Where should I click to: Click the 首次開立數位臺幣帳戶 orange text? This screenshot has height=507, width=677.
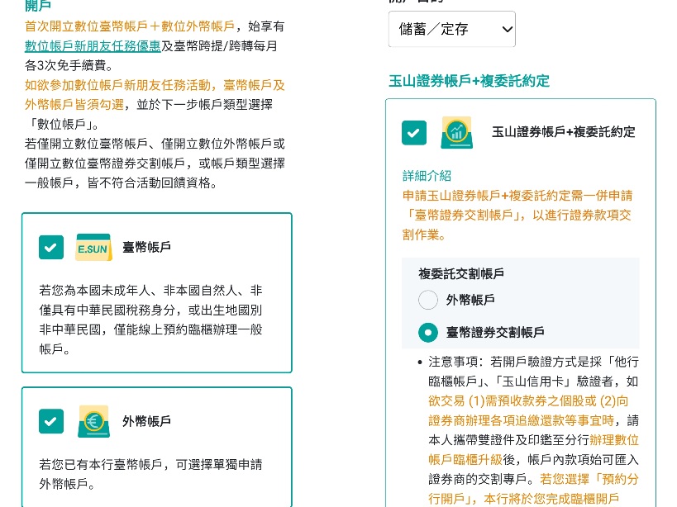click(x=130, y=26)
